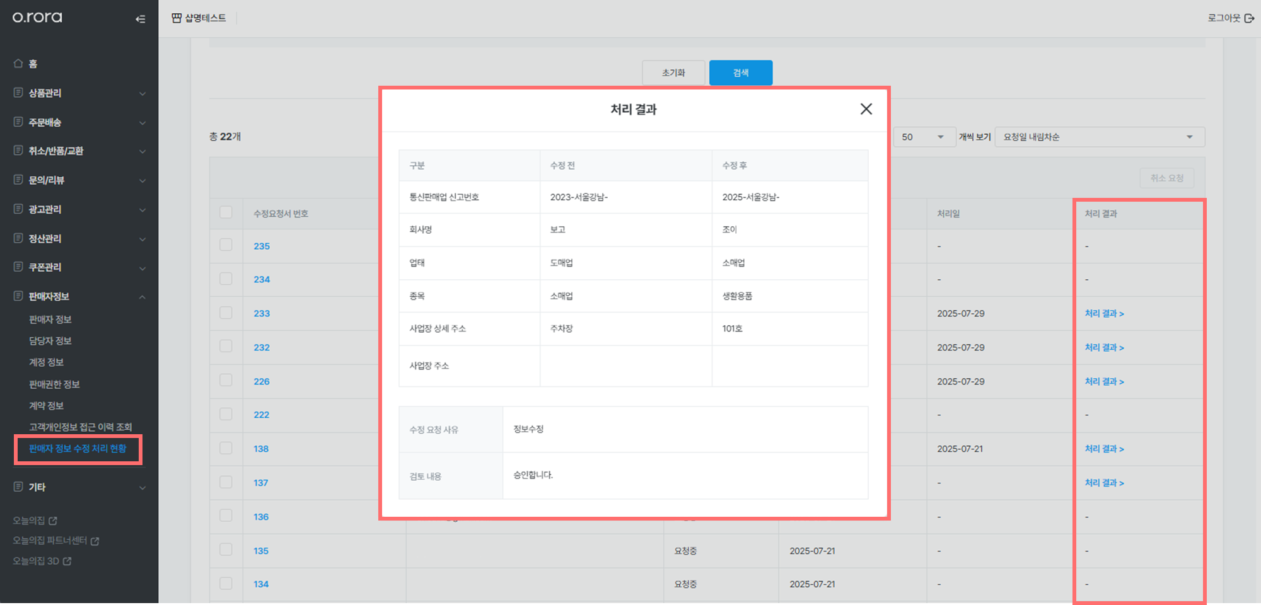The height and width of the screenshot is (605, 1261).
Task: Open request number 233 link
Action: coord(262,313)
